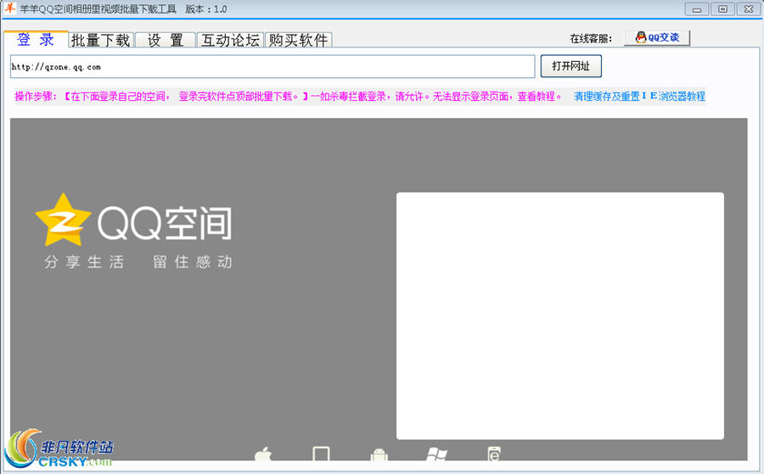
Task: Click the tablet device icon
Action: click(321, 454)
